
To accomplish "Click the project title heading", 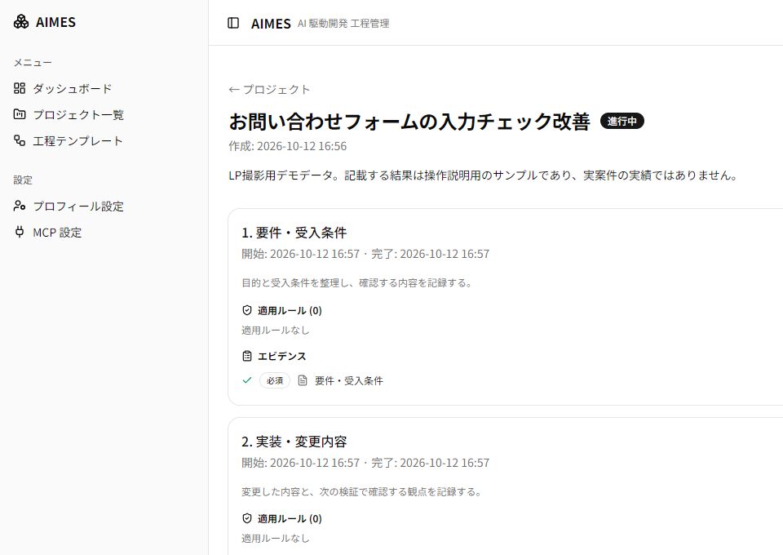I will click(x=409, y=122).
